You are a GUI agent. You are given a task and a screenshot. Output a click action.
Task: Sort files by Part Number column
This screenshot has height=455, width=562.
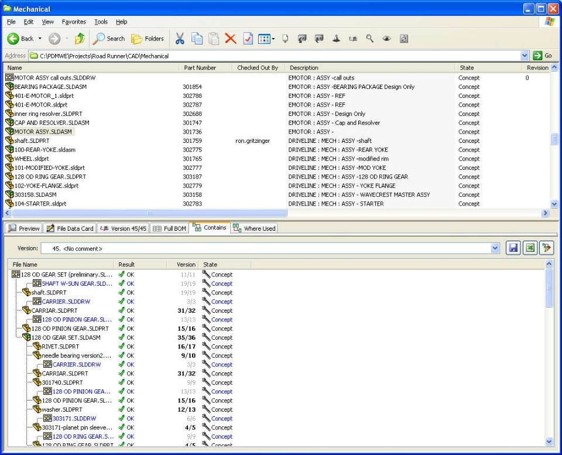coord(200,68)
